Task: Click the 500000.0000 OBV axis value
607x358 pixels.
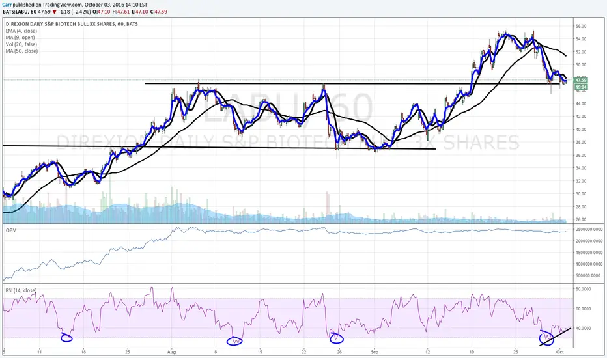Action: coord(589,275)
